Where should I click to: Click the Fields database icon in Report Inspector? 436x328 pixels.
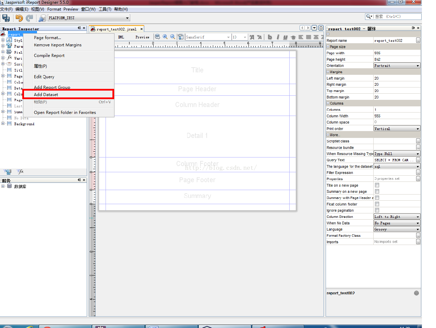[9, 52]
